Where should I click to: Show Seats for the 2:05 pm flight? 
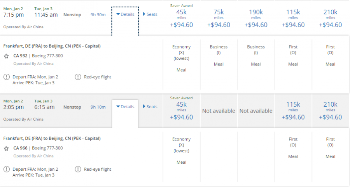pyautogui.click(x=150, y=107)
